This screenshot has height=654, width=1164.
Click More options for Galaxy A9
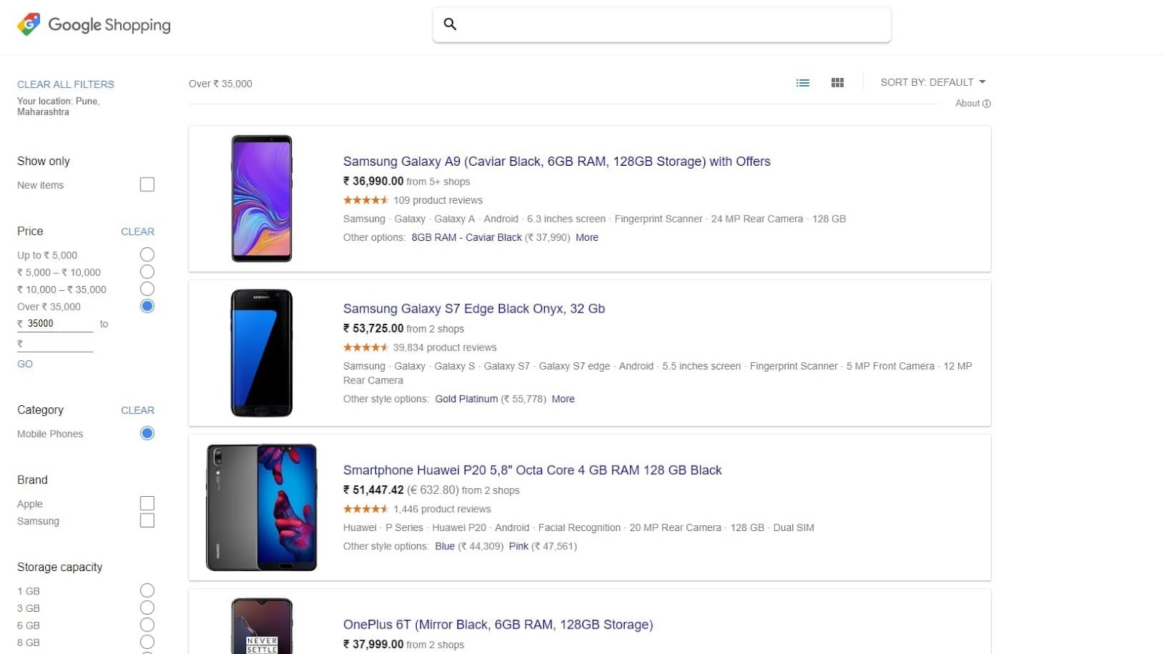tap(587, 237)
